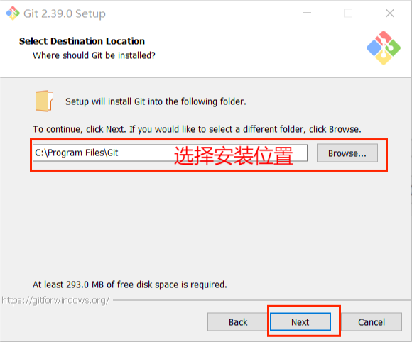Click the "Where should Git be installed?" subtitle
The image size is (412, 342).
(x=94, y=55)
